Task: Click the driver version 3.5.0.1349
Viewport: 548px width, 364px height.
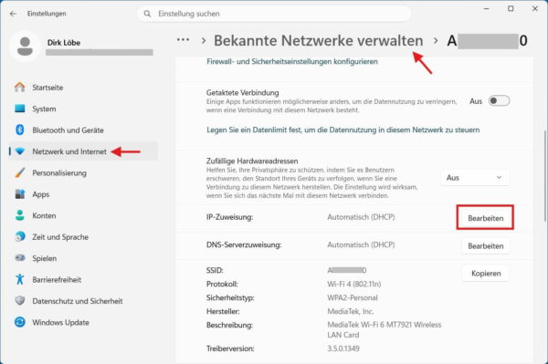Action: [x=343, y=348]
